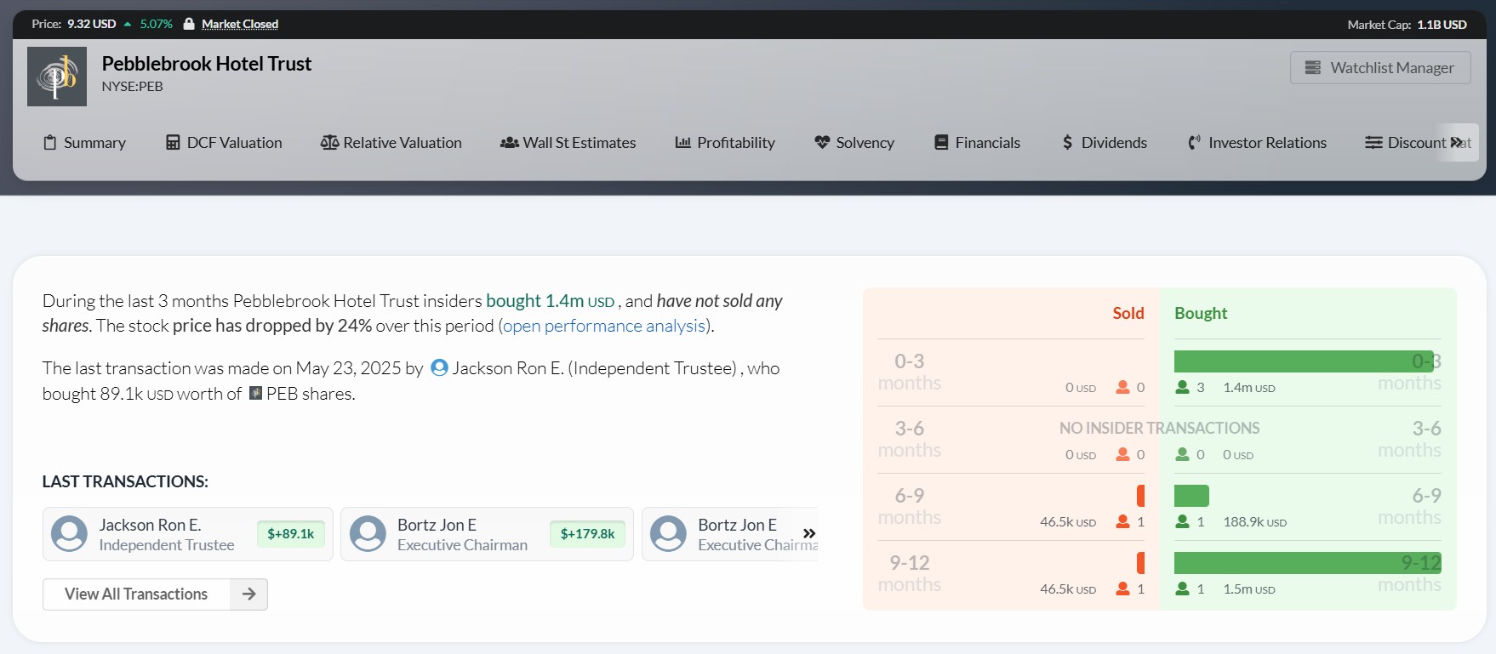Click the Profitability bar chart icon
Image resolution: width=1496 pixels, height=654 pixels.
[x=682, y=143]
